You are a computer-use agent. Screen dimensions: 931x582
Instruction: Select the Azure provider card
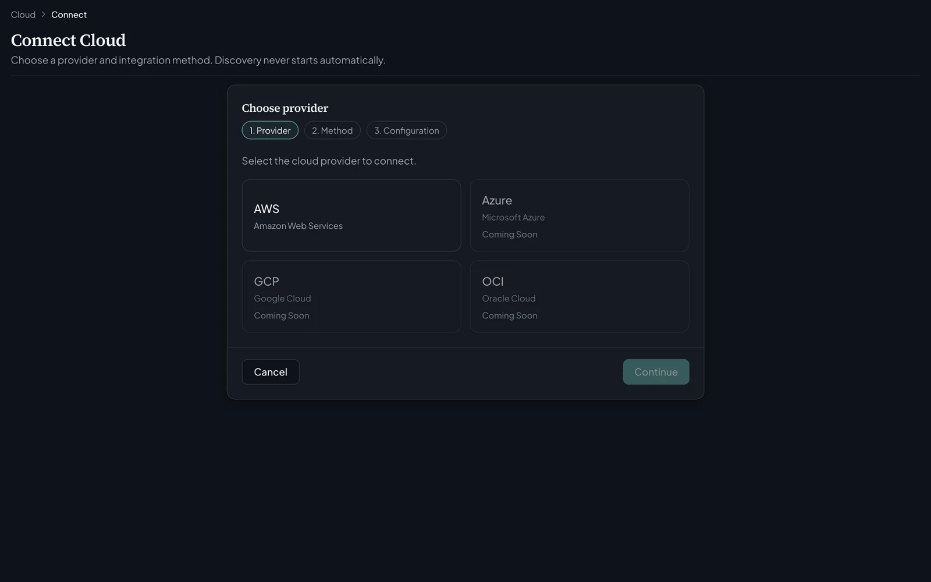580,215
